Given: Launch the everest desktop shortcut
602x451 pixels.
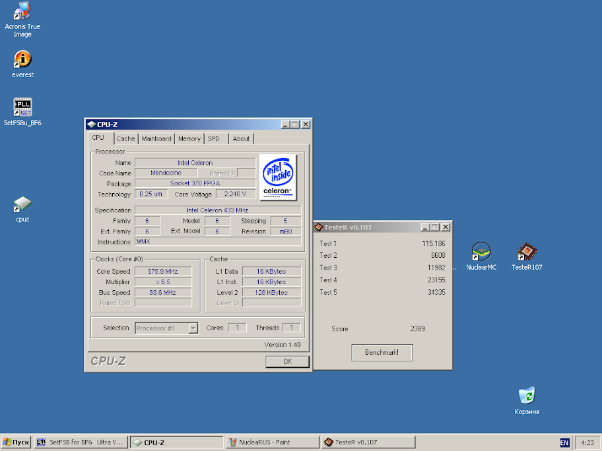Looking at the screenshot, I should click(22, 60).
